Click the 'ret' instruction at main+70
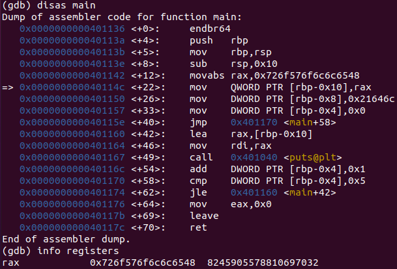Viewport: 397px width, 269px height. click(x=198, y=227)
